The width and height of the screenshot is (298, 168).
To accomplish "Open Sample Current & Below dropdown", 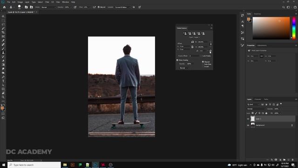I will pos(123,7).
